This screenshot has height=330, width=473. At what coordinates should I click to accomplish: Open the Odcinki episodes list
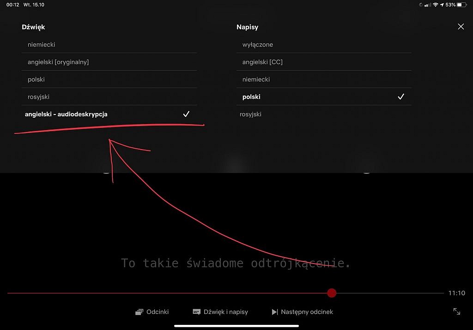pyautogui.click(x=152, y=312)
